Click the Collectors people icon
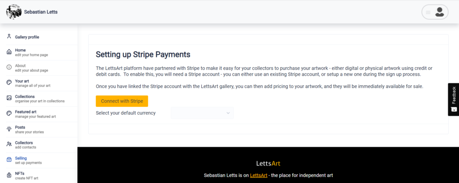The width and height of the screenshot is (459, 183). point(9,145)
